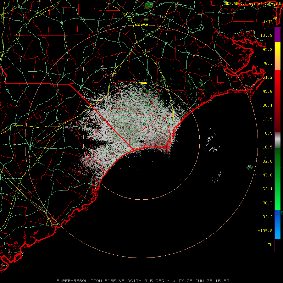
Task: Click the 100 NMI range ring label
Action: (141, 25)
